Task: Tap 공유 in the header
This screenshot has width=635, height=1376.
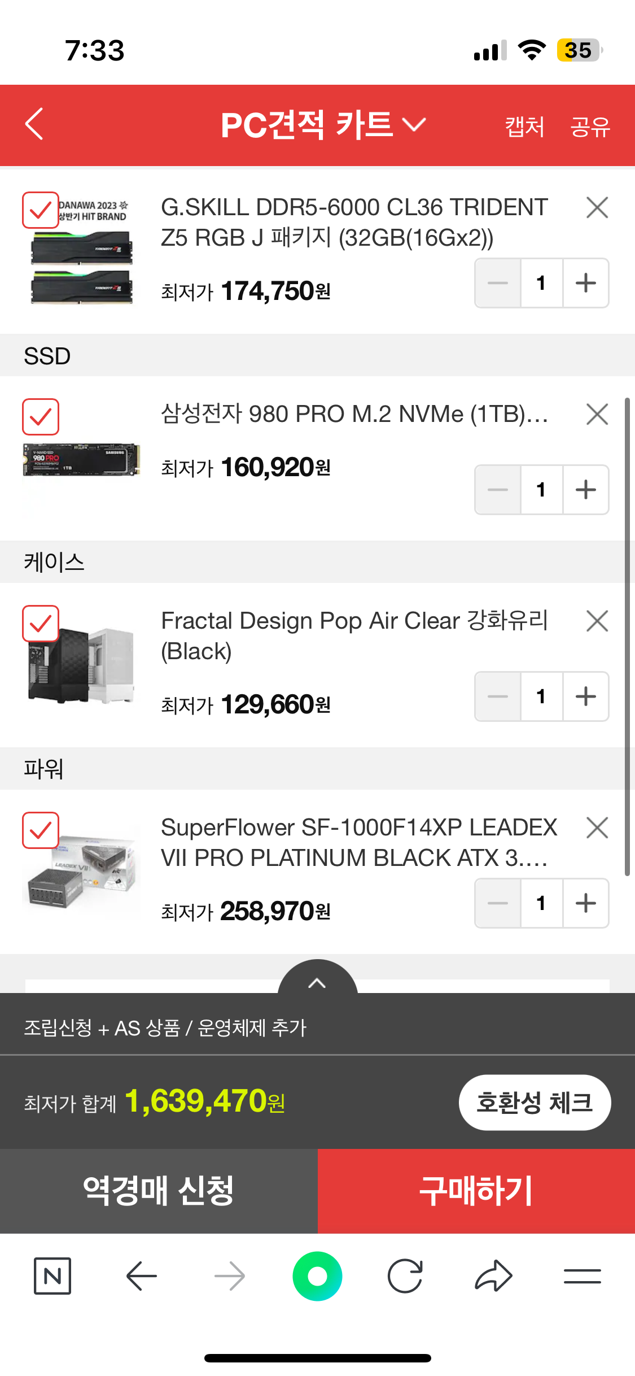Action: click(590, 126)
